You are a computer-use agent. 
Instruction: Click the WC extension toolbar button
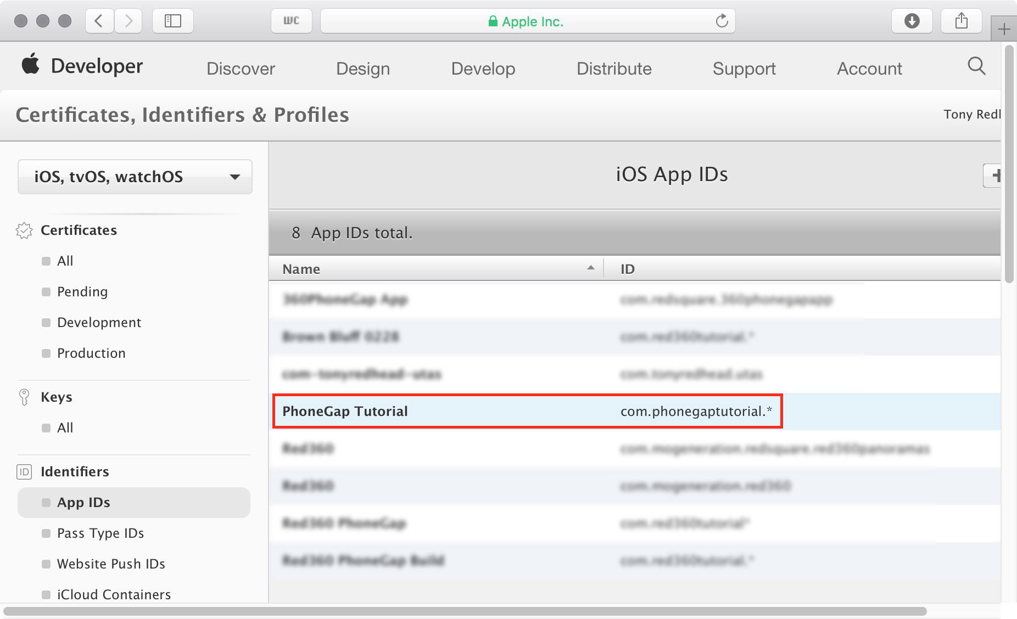(x=292, y=21)
